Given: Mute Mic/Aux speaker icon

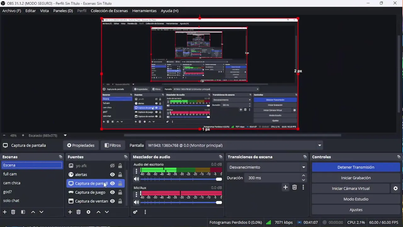Looking at the screenshot, I should (136, 202).
